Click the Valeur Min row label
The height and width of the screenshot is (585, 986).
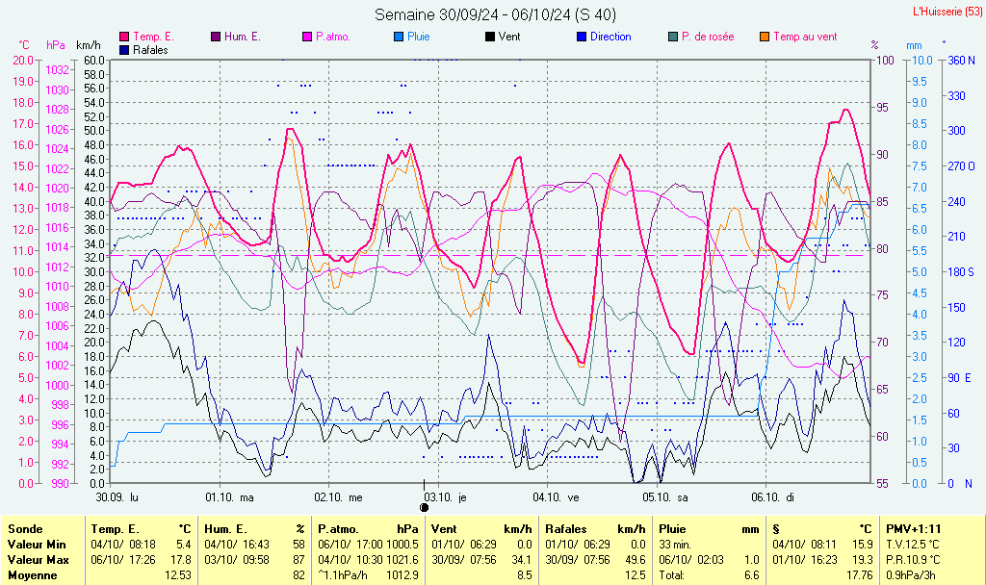pyautogui.click(x=37, y=545)
